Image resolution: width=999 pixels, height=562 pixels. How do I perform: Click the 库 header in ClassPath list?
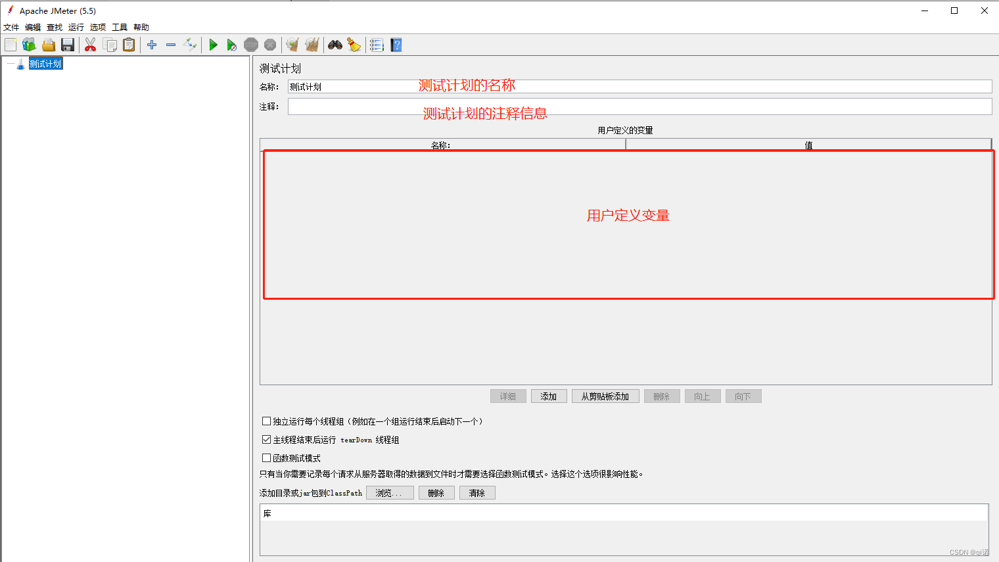click(x=624, y=513)
